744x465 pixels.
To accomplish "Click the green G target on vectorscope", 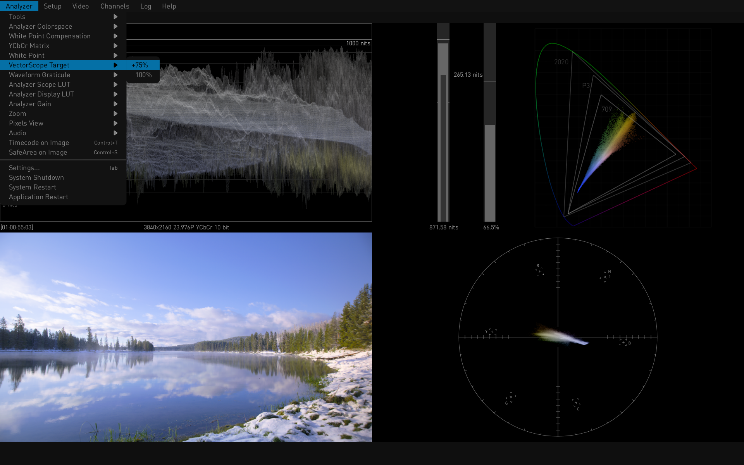I will [x=511, y=397].
